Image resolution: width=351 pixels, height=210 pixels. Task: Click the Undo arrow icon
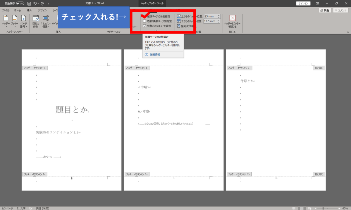(x=35, y=4)
